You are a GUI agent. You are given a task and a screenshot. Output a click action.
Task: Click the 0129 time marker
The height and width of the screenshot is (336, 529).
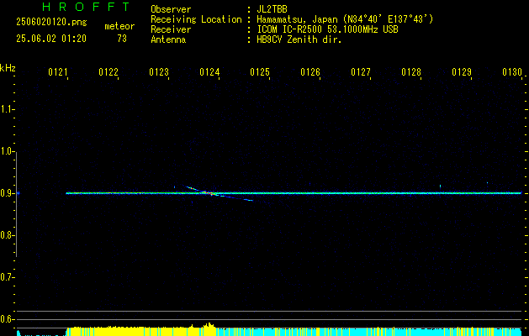click(x=462, y=72)
